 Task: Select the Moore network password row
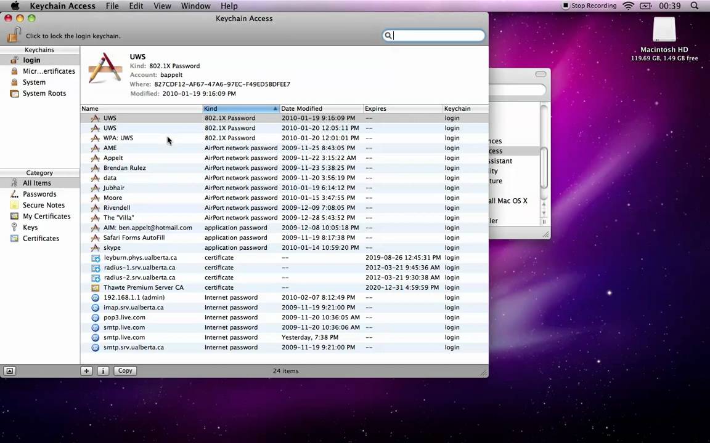click(284, 198)
